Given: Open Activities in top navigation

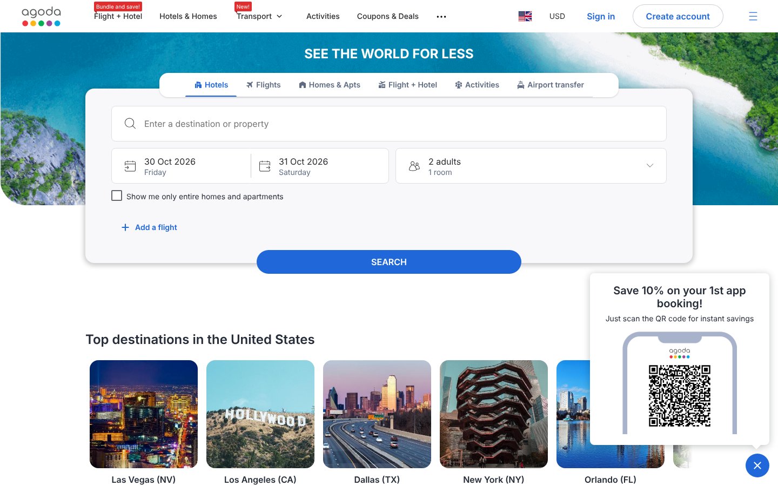Looking at the screenshot, I should click(x=323, y=16).
